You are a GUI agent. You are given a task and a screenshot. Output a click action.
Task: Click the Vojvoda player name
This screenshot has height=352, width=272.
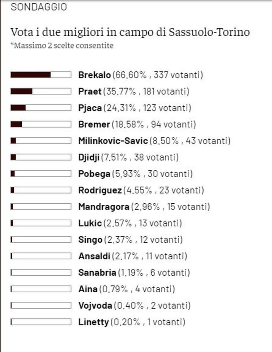click(95, 306)
